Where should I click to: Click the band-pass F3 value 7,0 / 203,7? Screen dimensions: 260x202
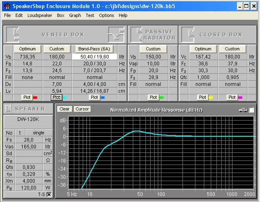[x=94, y=71]
